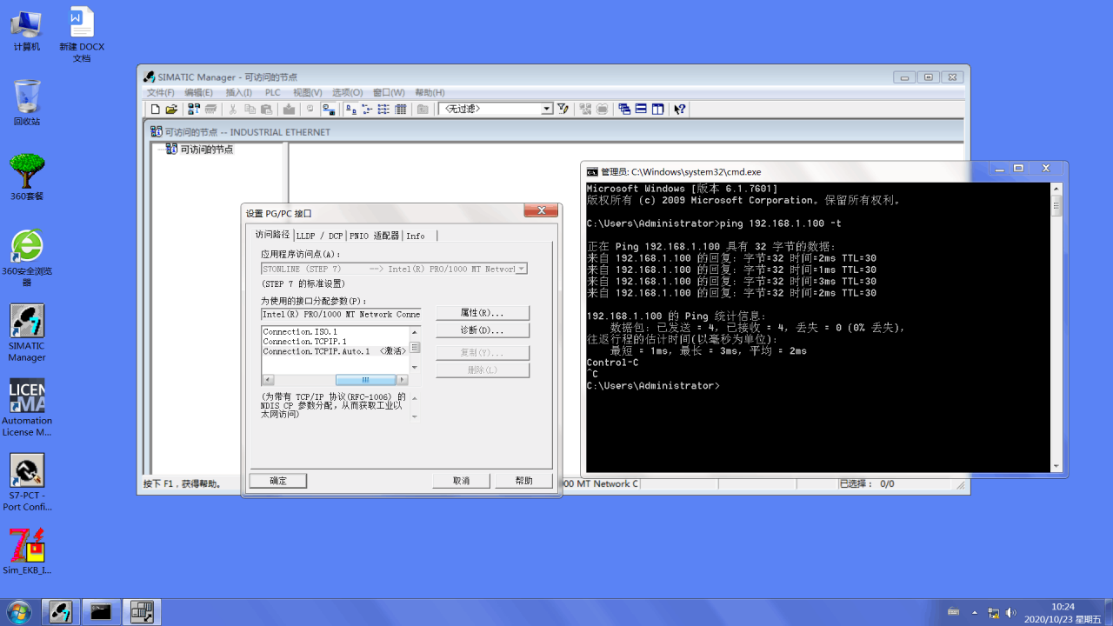Open the 文件(F) menu

point(161,92)
